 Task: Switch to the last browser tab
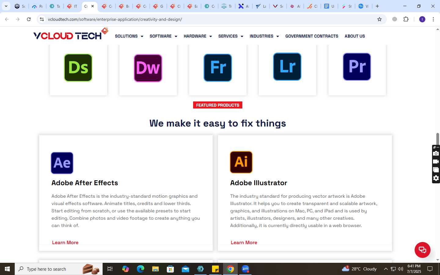click(364, 6)
